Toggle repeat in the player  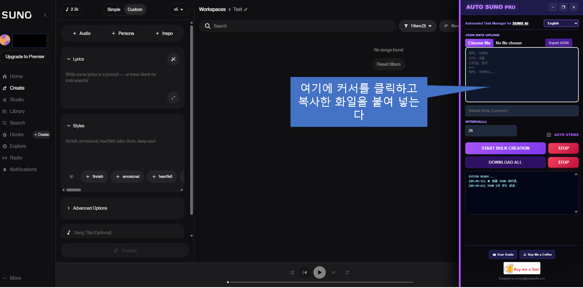point(347,272)
